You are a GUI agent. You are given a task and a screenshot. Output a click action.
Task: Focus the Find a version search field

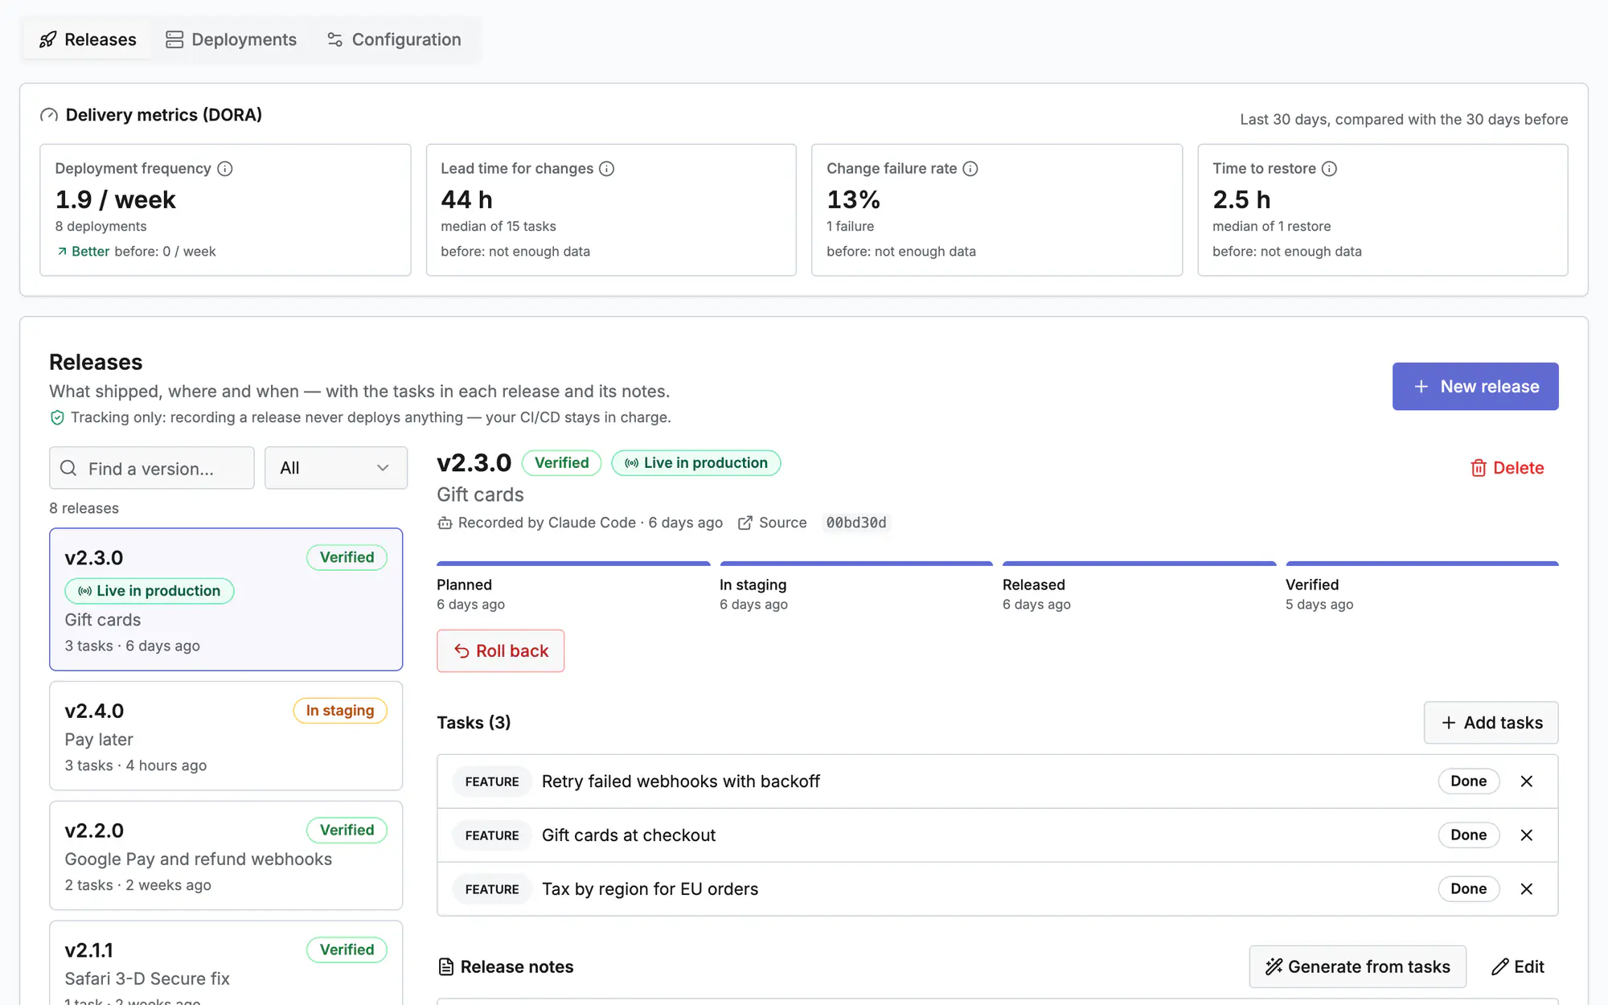[x=152, y=468]
